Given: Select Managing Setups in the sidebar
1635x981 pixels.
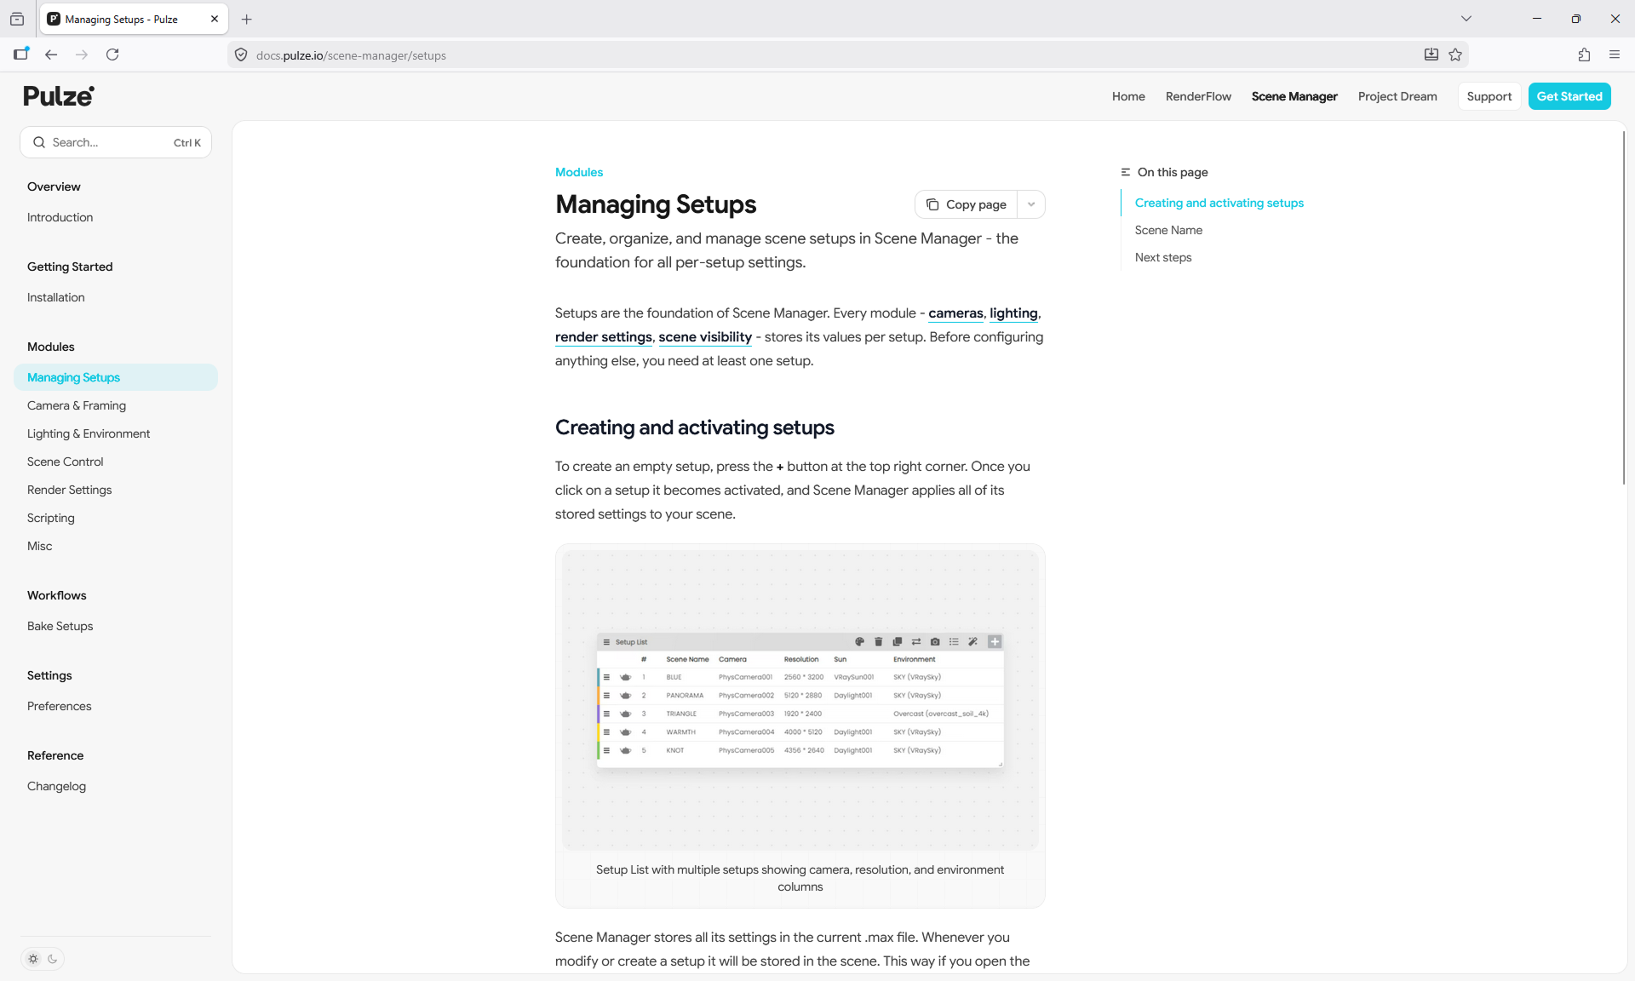Looking at the screenshot, I should [116, 377].
